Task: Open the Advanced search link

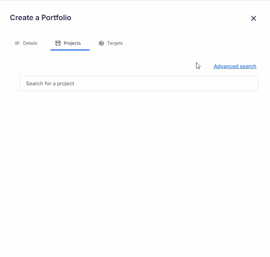Action: pos(235,66)
